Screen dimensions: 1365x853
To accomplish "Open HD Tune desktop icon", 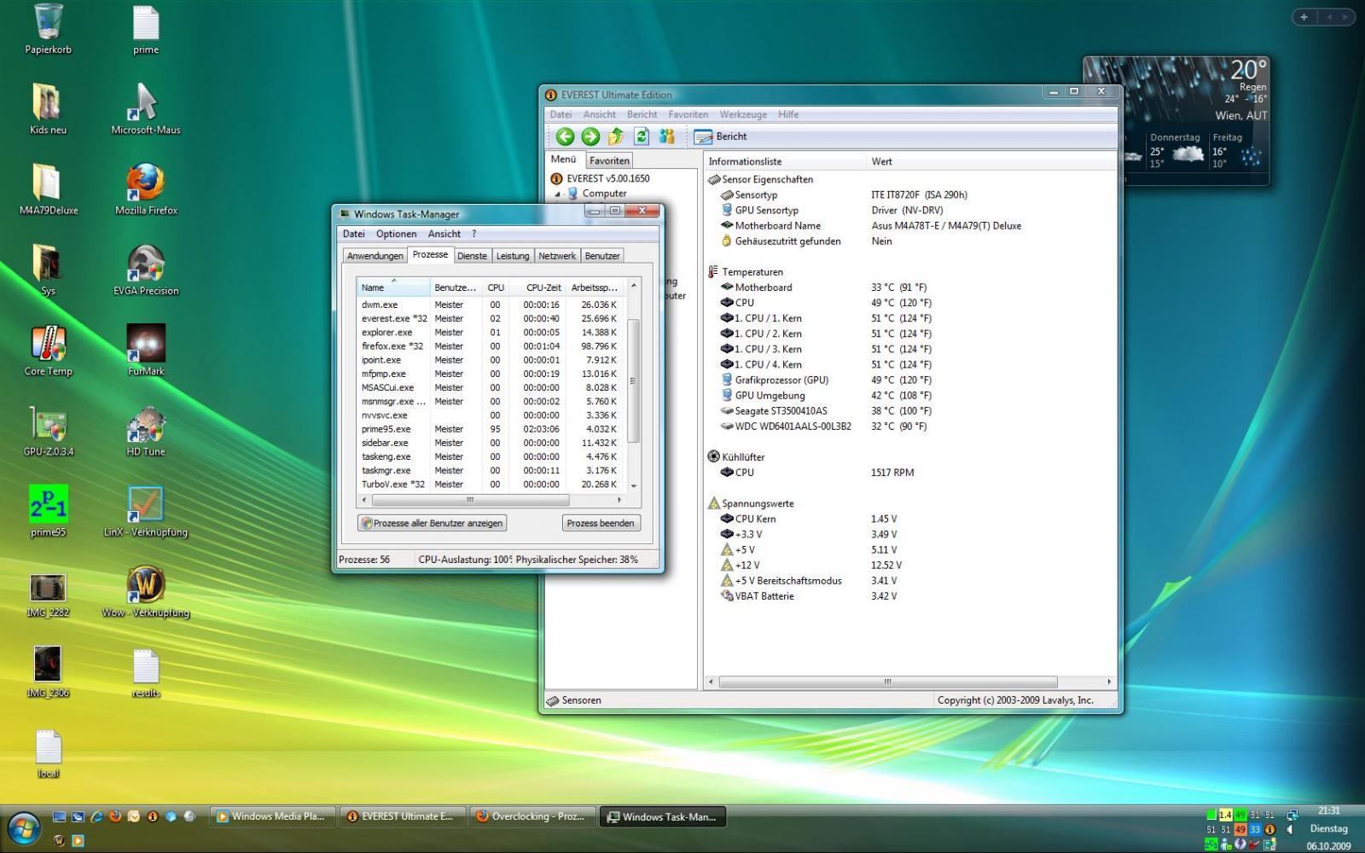I will click(146, 431).
